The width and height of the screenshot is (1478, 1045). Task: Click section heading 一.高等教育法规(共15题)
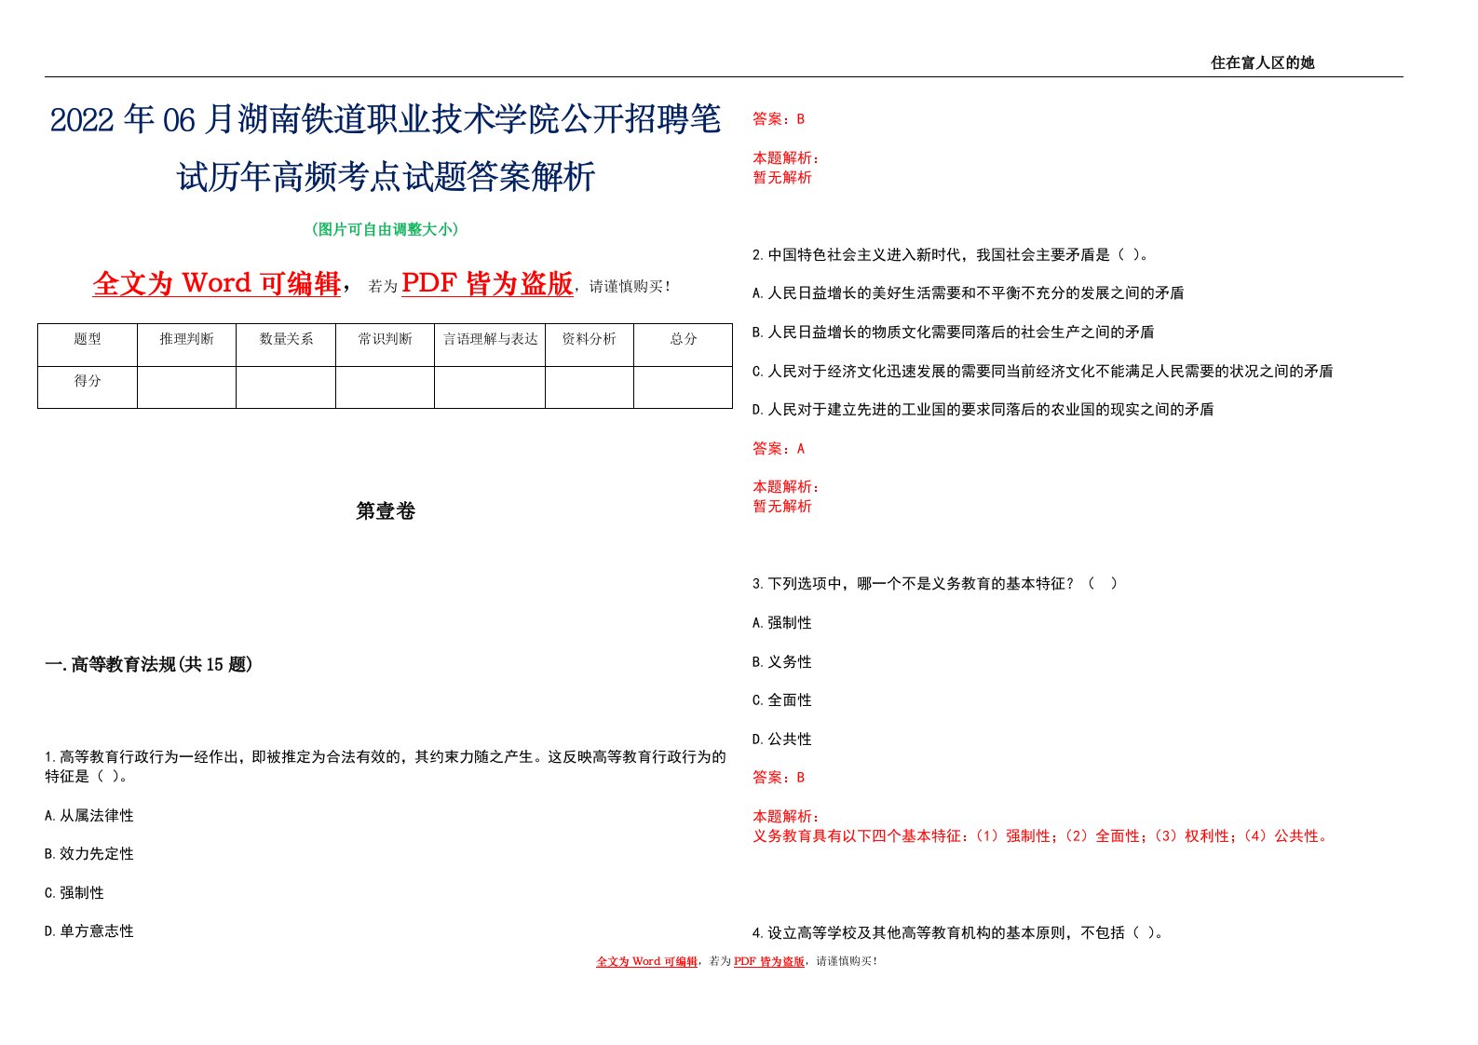point(149,664)
